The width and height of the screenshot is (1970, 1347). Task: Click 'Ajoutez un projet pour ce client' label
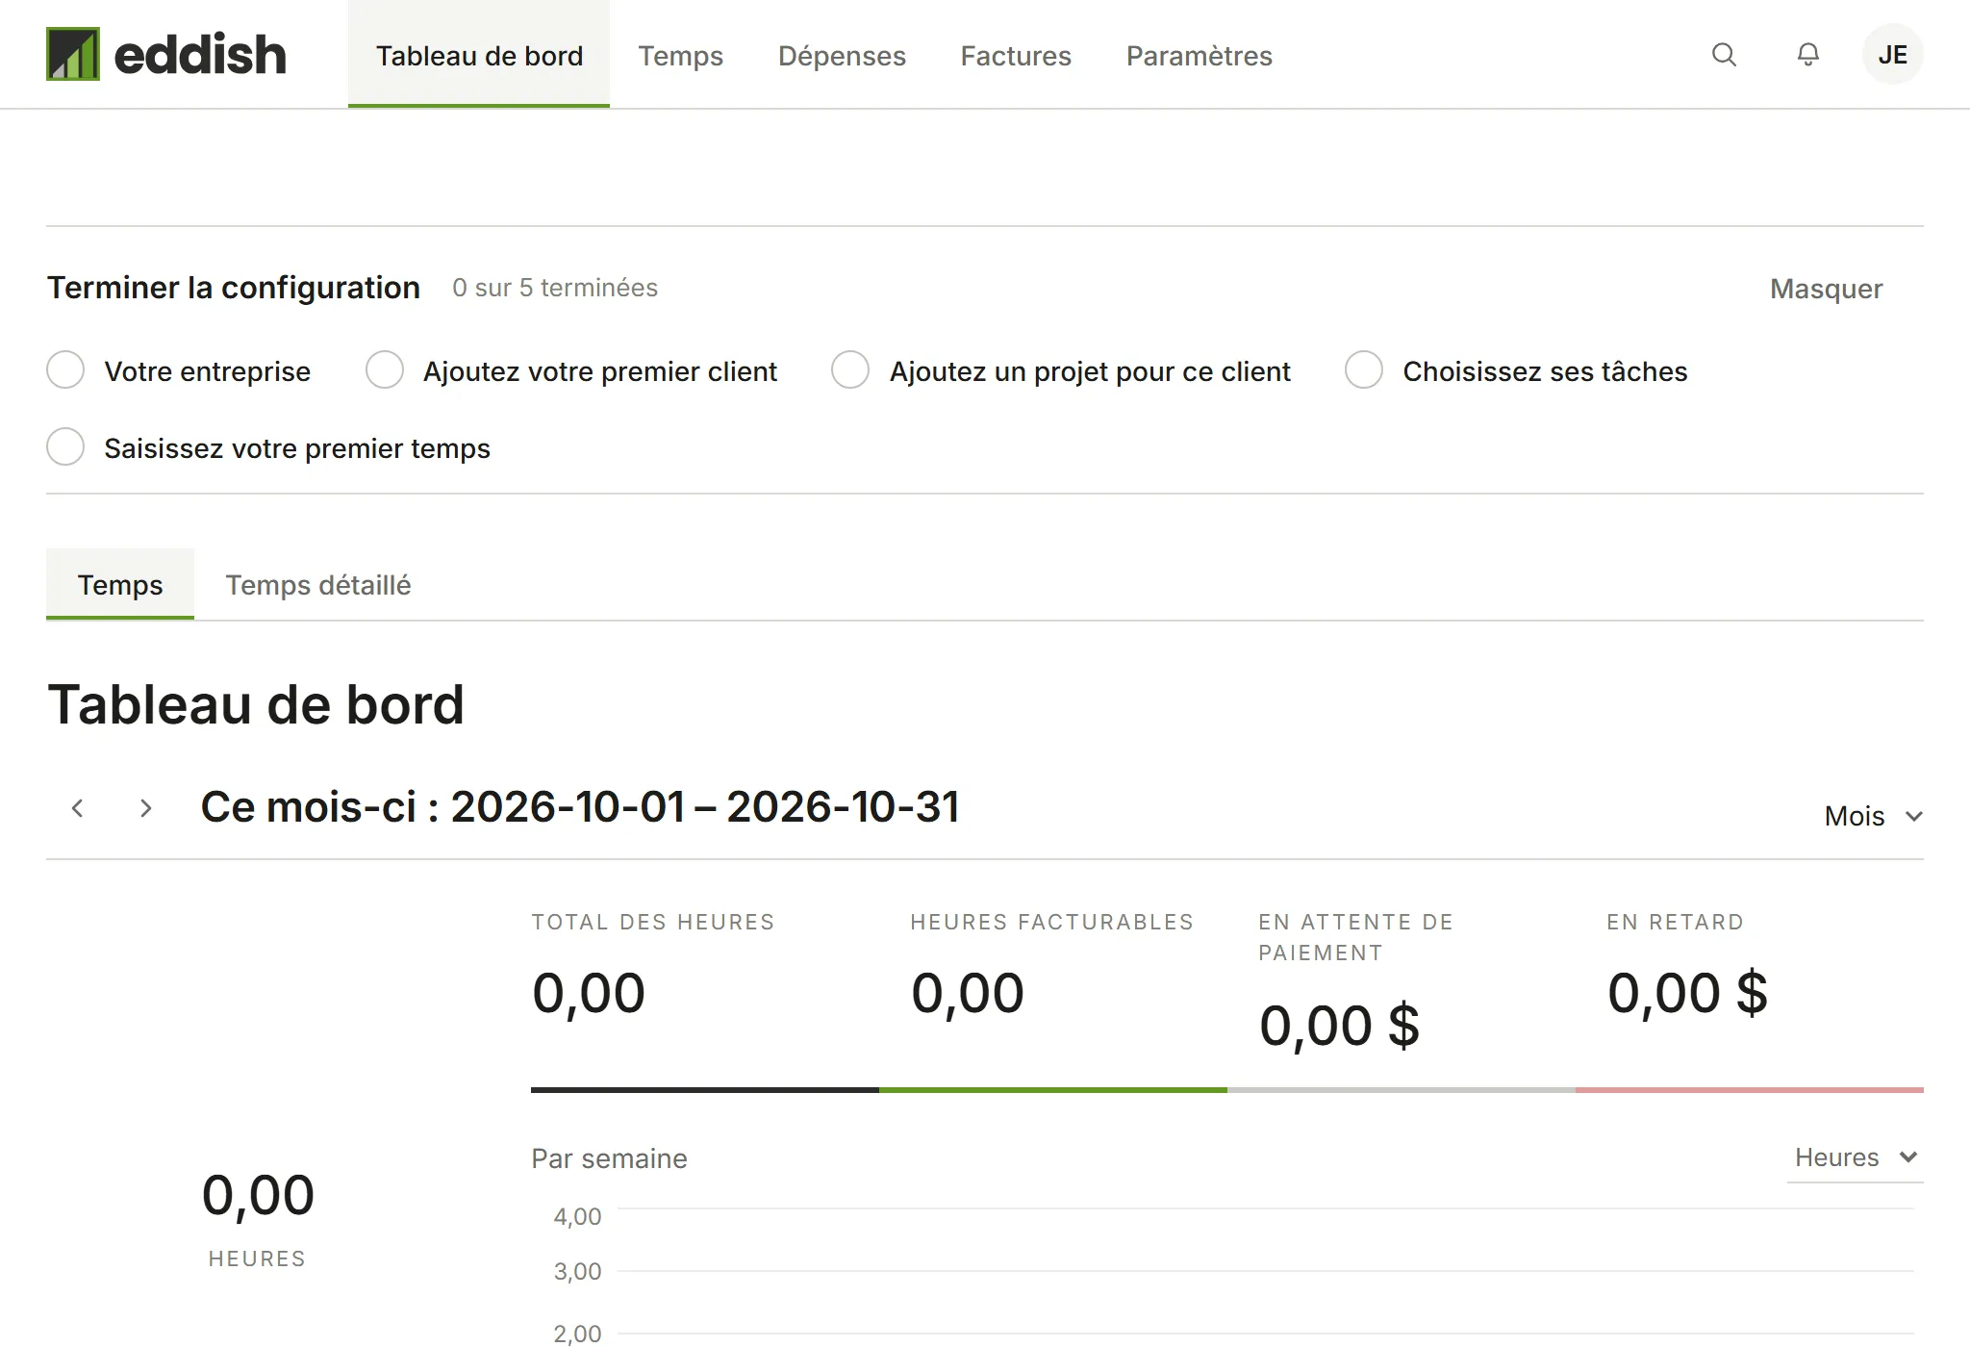coord(1090,371)
